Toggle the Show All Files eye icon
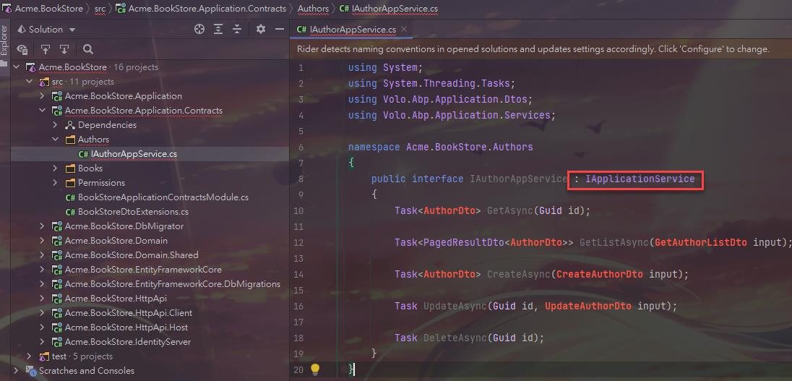The height and width of the screenshot is (381, 792). click(x=22, y=49)
